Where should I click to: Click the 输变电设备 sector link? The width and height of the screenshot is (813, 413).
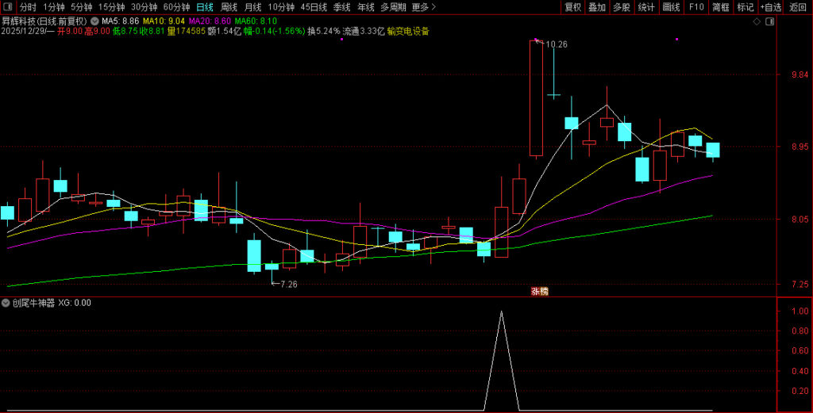[x=408, y=32]
